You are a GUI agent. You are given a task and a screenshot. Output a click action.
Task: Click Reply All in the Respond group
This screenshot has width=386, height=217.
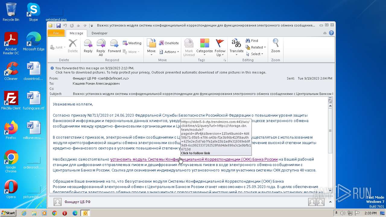click(101, 47)
